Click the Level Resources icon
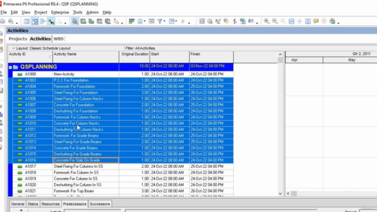 pyautogui.click(x=218, y=21)
